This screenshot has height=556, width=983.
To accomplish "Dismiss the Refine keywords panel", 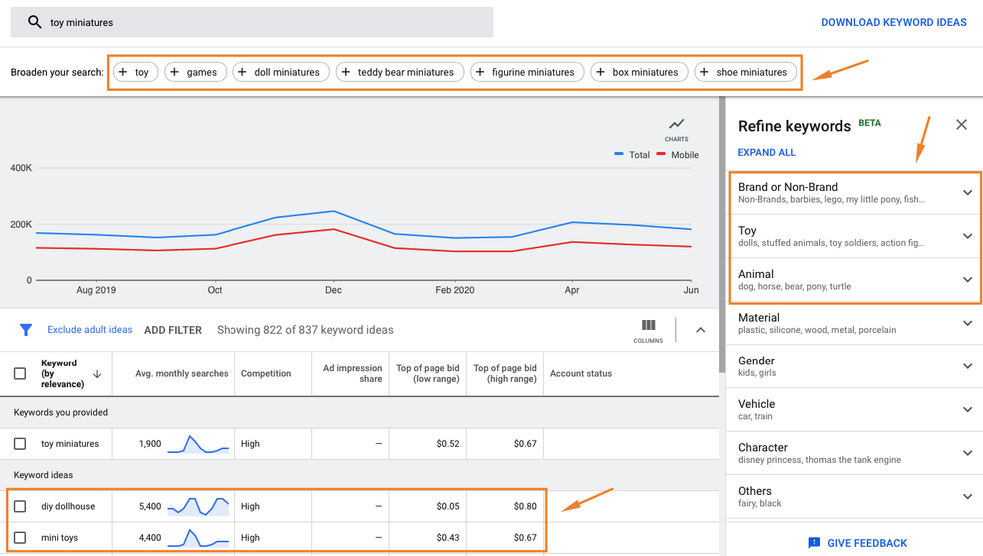I will [961, 124].
